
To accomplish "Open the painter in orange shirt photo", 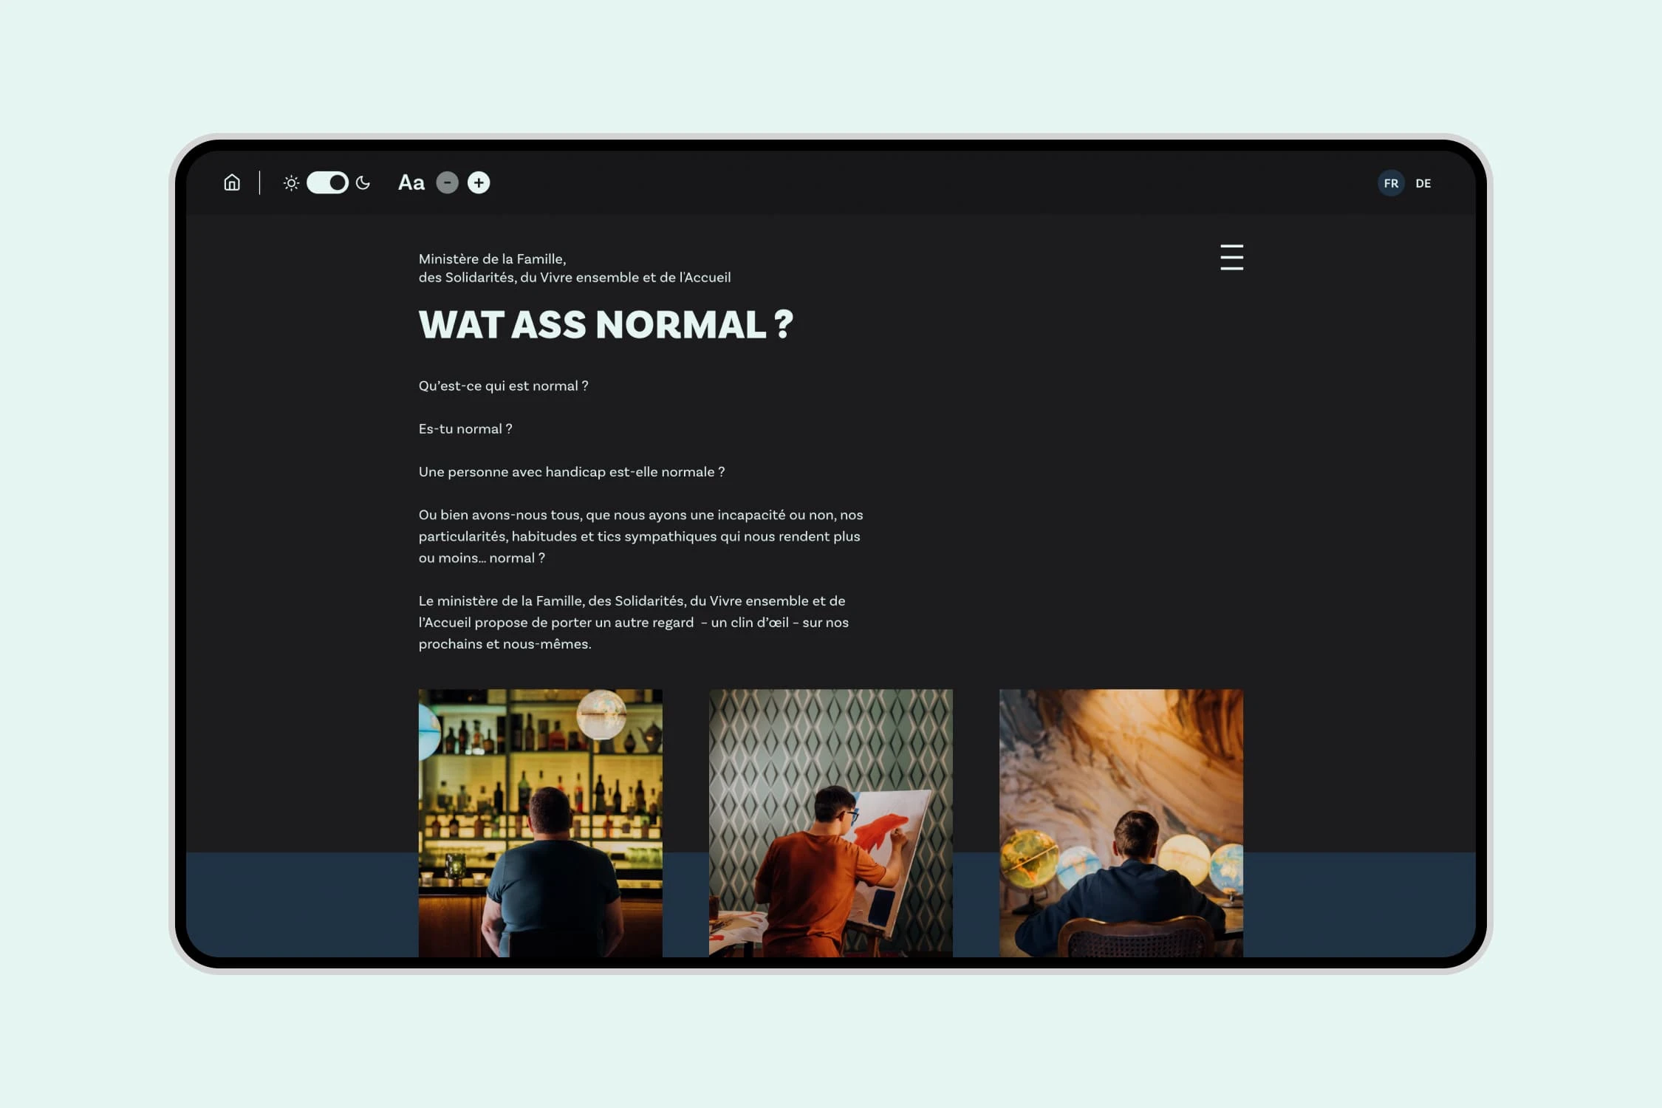I will coord(830,822).
